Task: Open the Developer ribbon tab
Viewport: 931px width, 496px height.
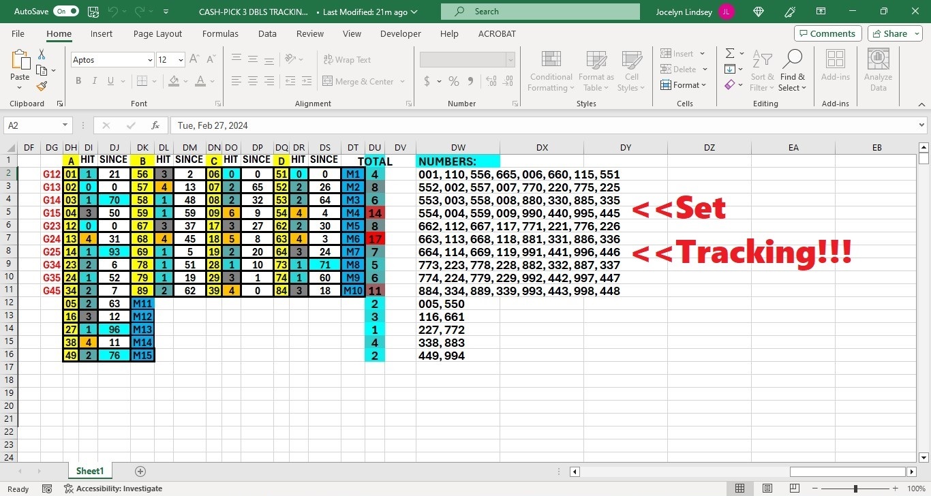Action: point(400,33)
